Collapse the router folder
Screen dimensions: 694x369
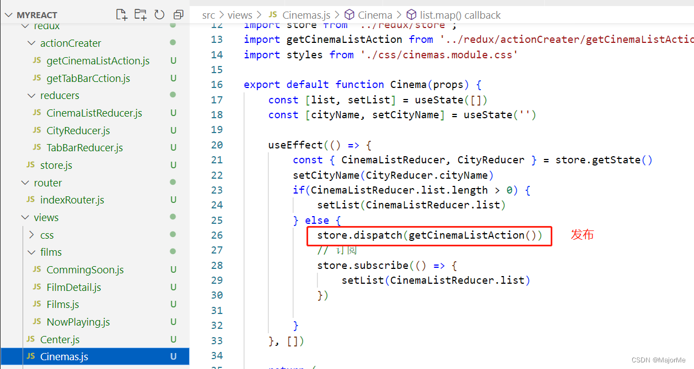point(24,183)
